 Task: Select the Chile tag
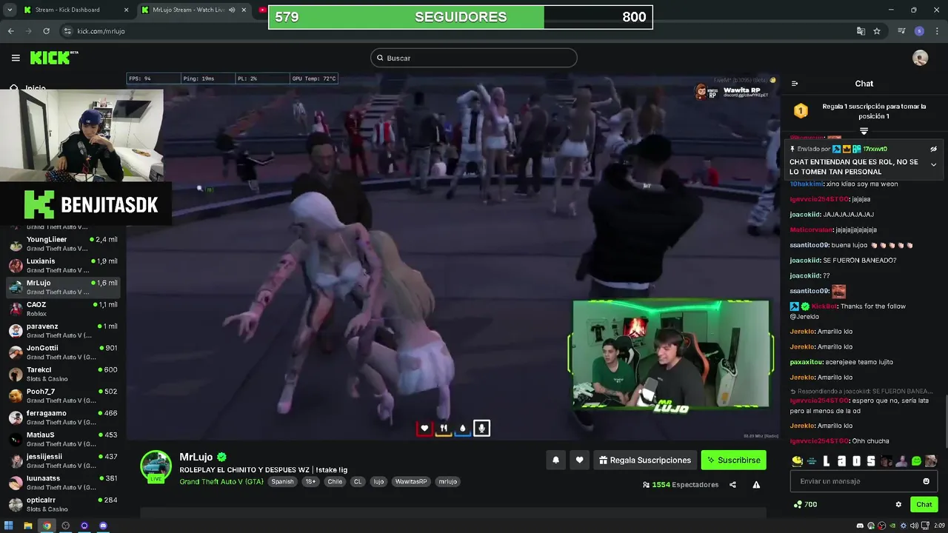(335, 481)
